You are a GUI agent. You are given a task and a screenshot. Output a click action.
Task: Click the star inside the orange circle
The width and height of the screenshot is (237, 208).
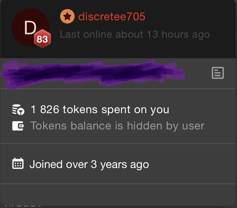(x=67, y=16)
